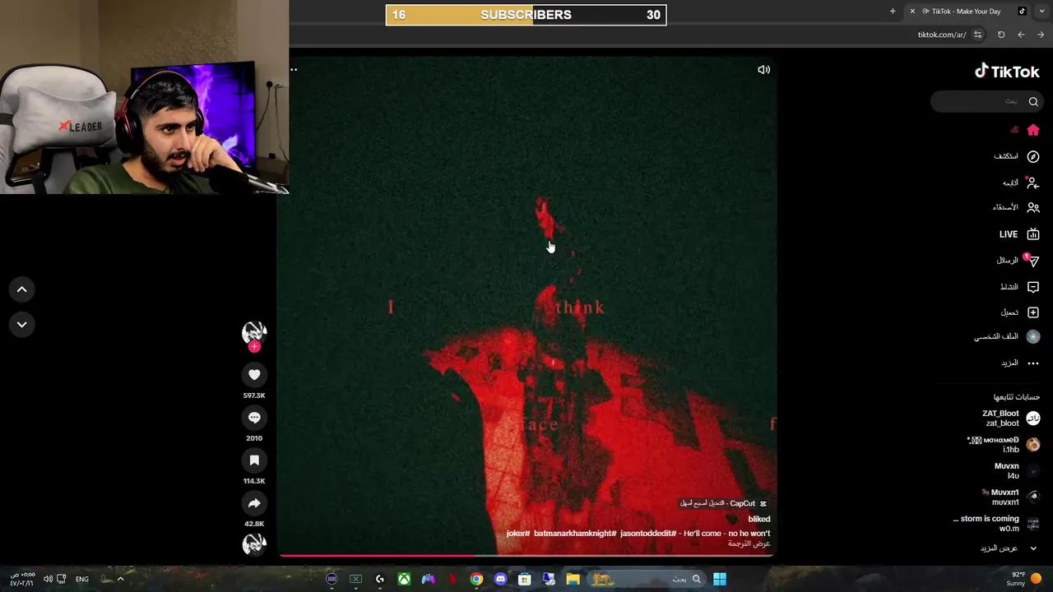This screenshot has height=592, width=1053.
Task: Open the Xbox app from the taskbar
Action: coord(404,579)
